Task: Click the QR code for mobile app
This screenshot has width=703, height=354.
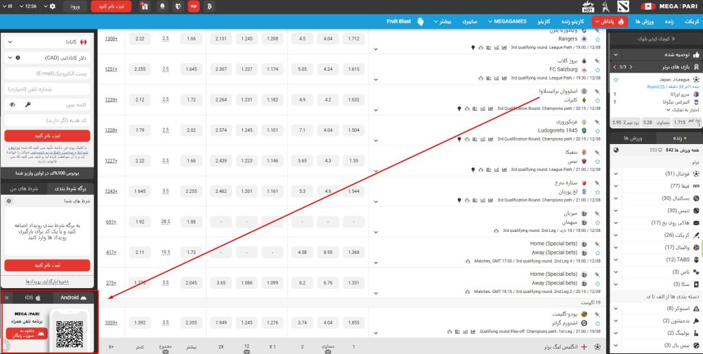Action: 70,333
